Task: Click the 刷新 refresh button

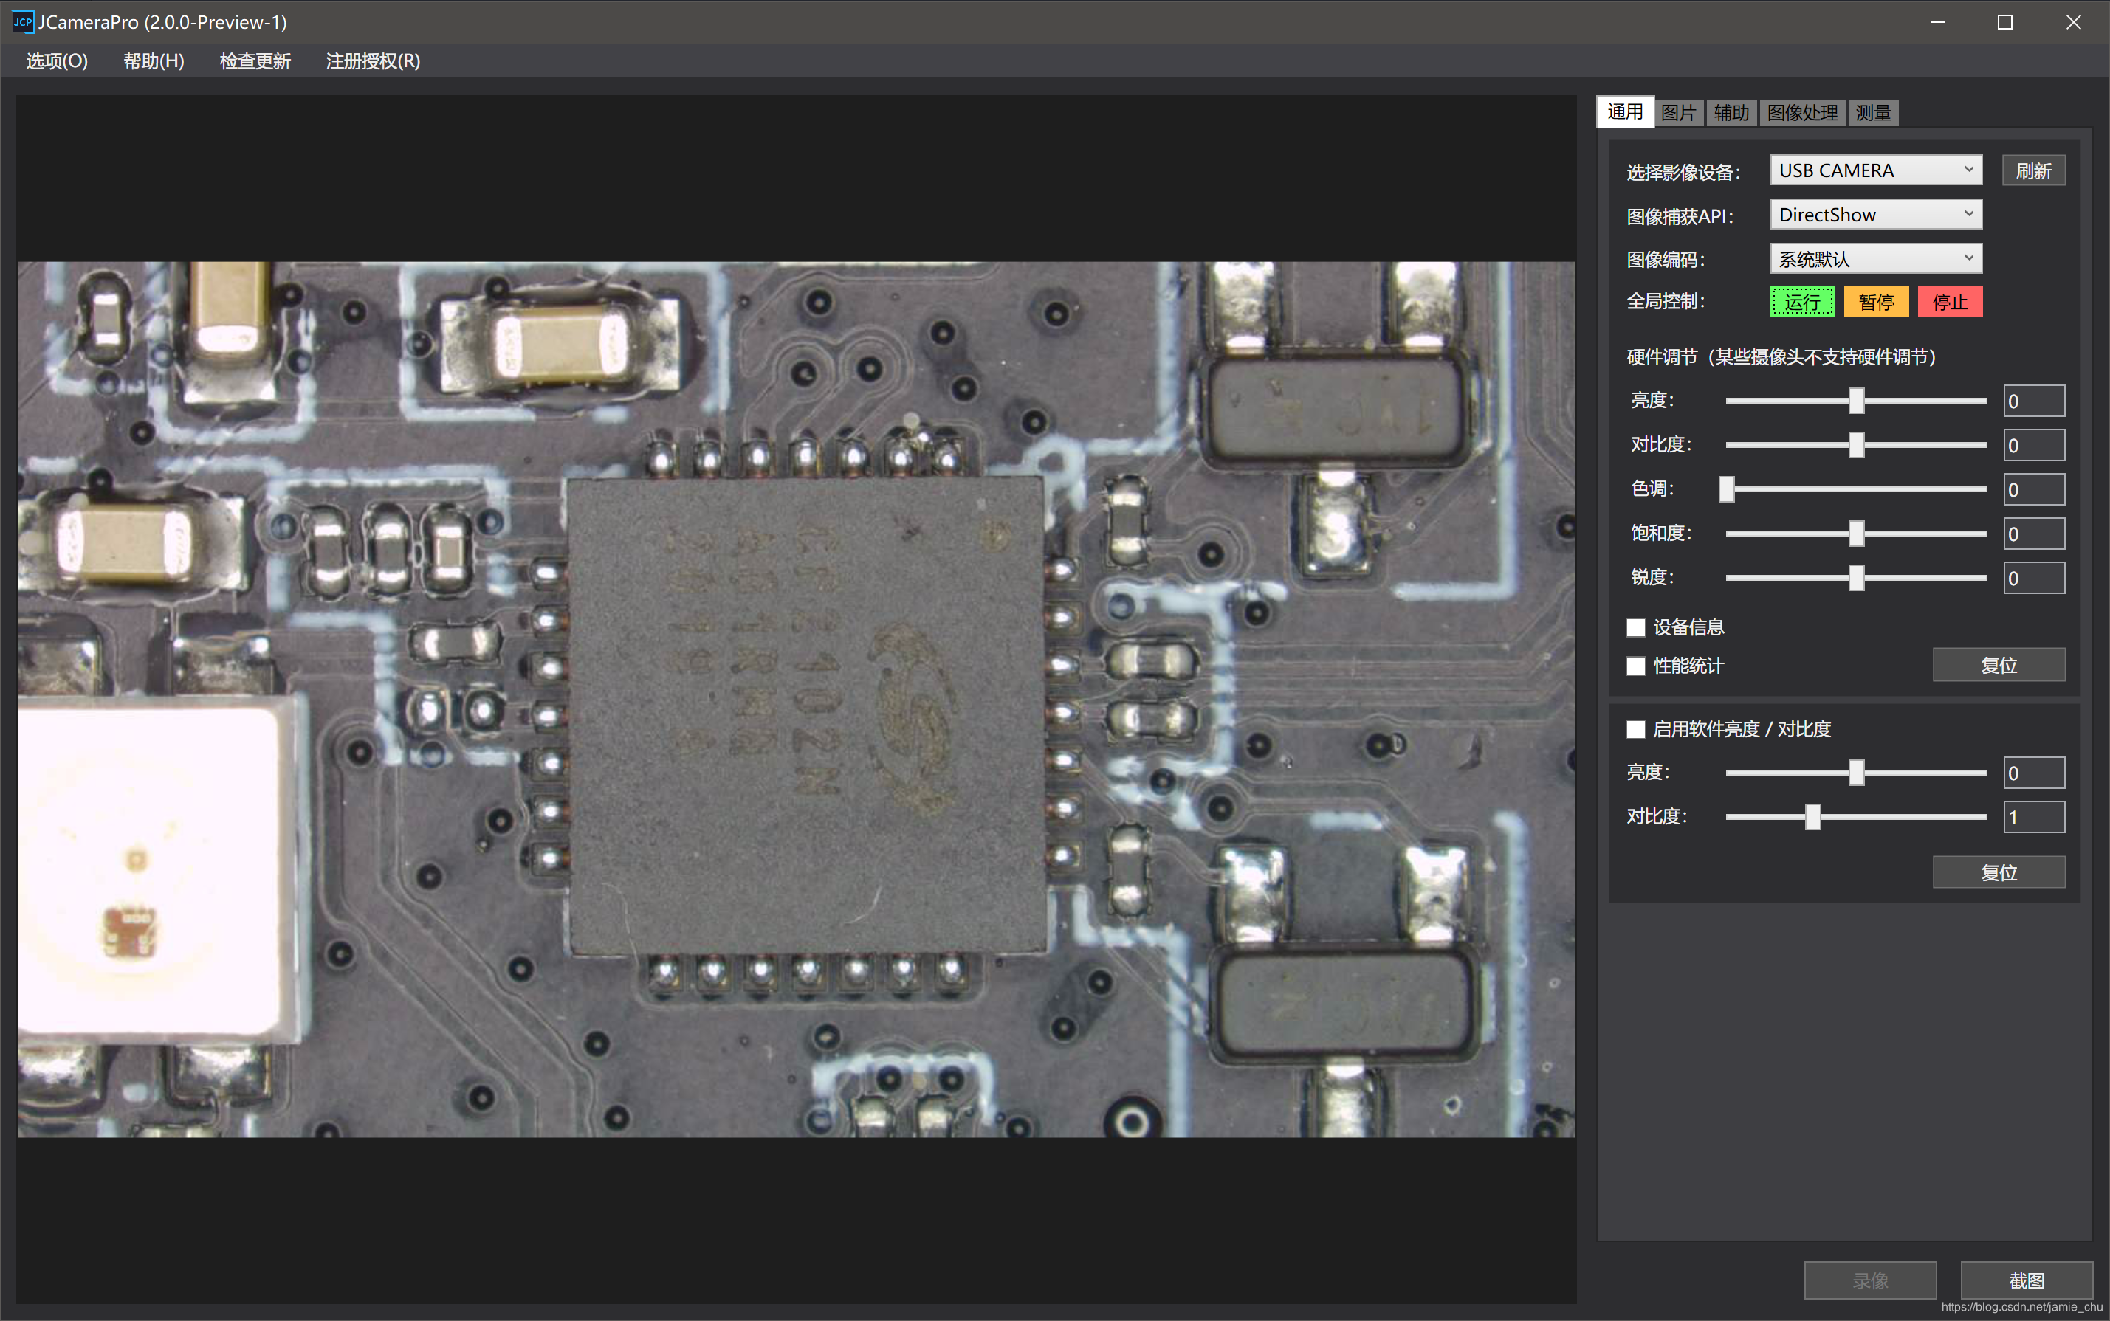Action: 2032,171
